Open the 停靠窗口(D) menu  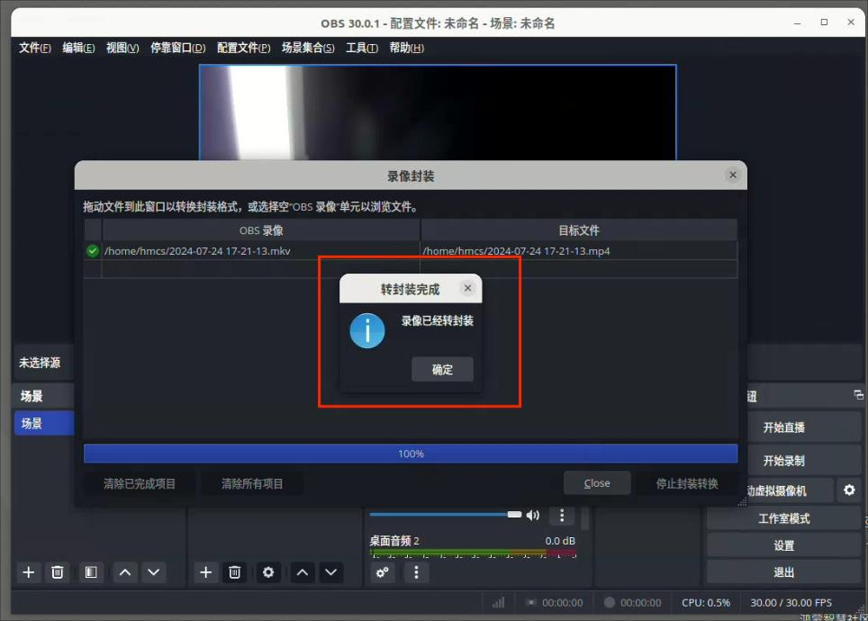177,49
